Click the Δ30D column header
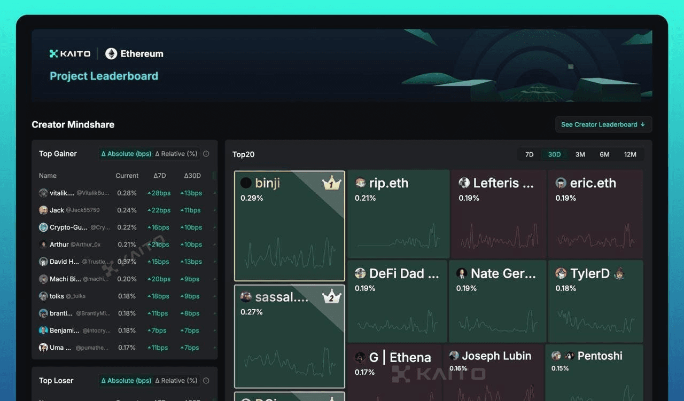This screenshot has width=684, height=401. [192, 176]
